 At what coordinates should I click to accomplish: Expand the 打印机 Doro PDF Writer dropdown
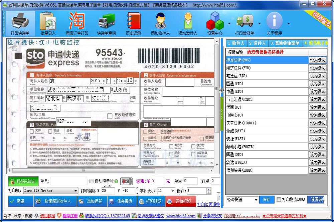pyautogui.click(x=75, y=191)
